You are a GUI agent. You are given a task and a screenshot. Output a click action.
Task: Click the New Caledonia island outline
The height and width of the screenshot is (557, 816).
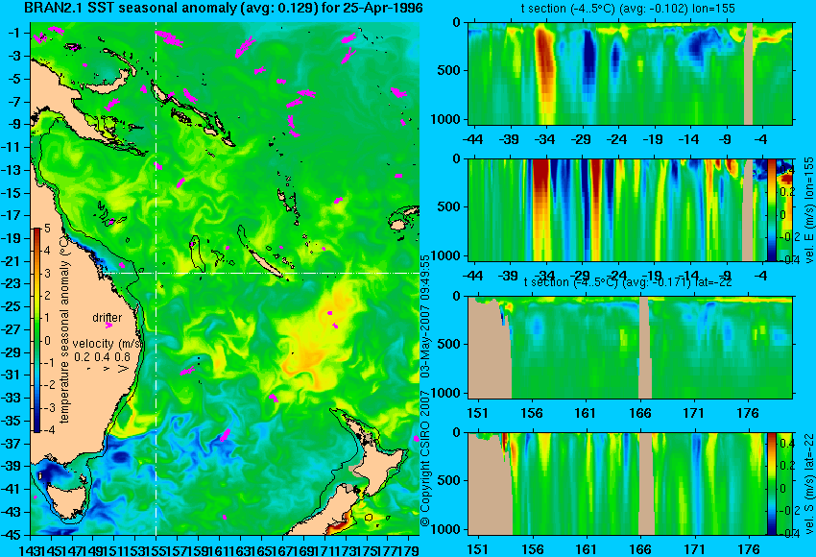(x=260, y=252)
